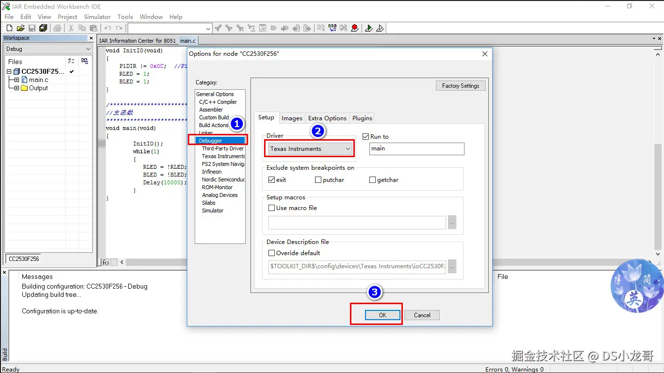Click the Cut scissors icon
664x373 pixels.
(x=71, y=28)
